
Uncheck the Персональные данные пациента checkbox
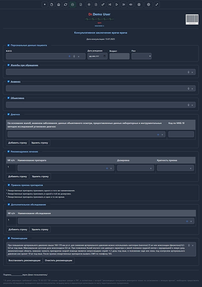[x=8, y=45]
